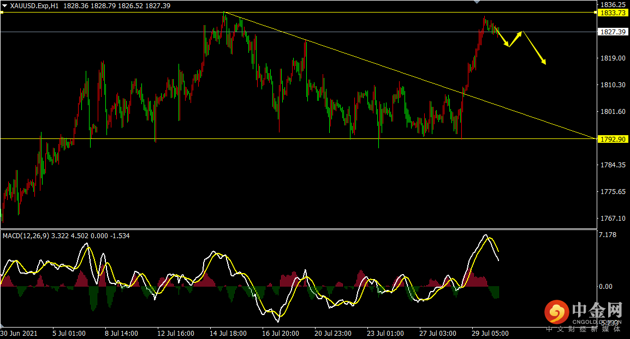Click the 27 Jul 03:00 time label
Screen dimensions: 630x339
tap(437, 334)
